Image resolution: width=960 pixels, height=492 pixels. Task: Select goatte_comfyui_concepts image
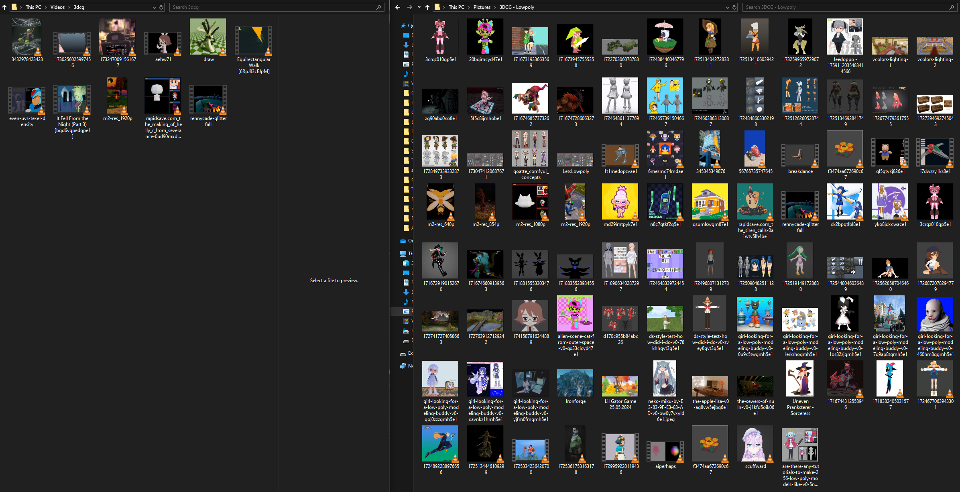pos(531,155)
